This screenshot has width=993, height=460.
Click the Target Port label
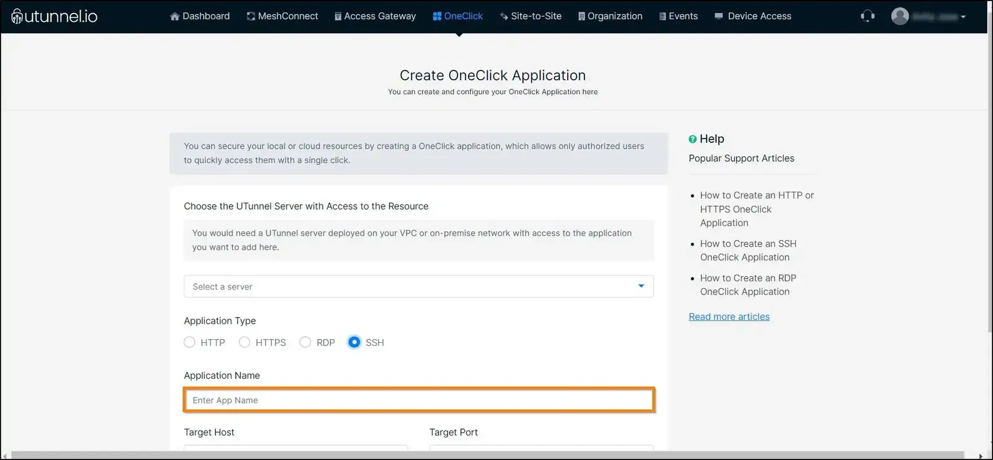click(454, 432)
